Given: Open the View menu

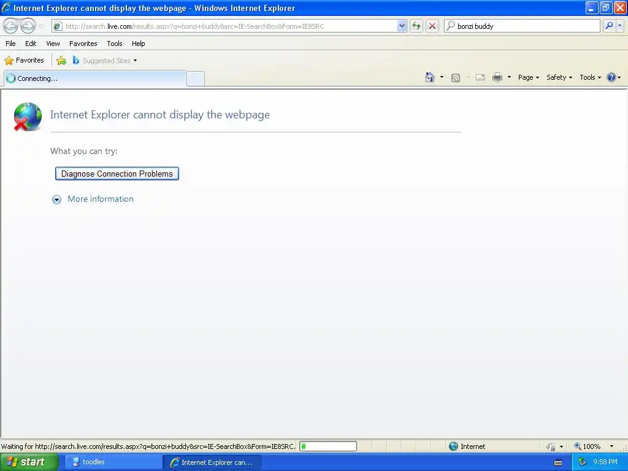Looking at the screenshot, I should tap(53, 44).
